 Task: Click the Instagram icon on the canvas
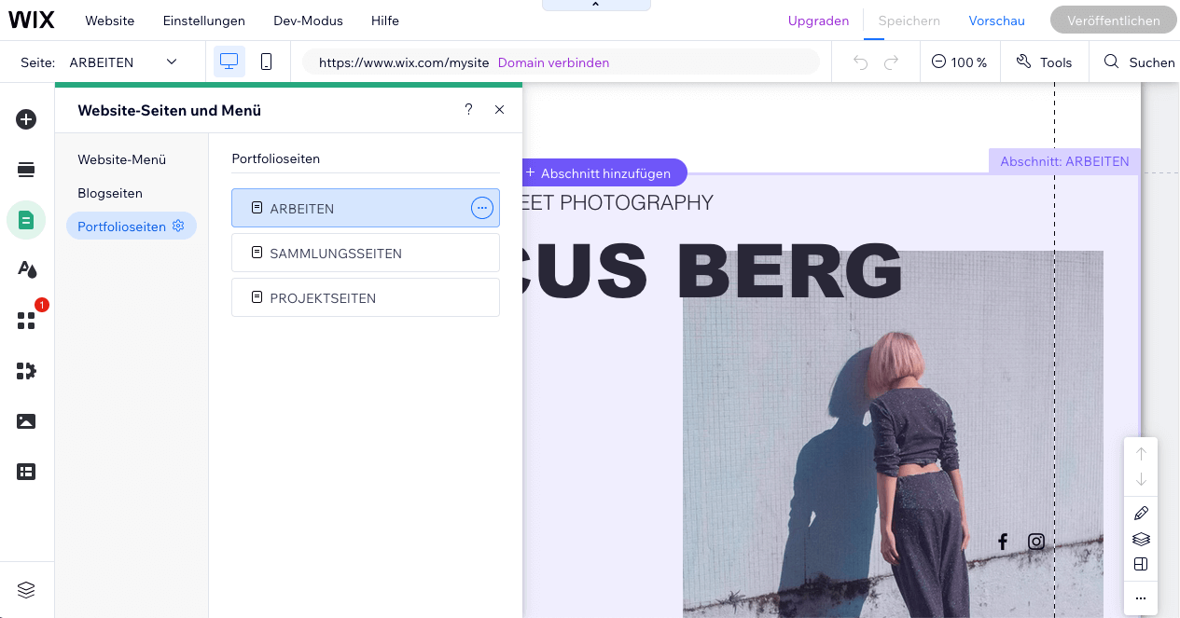pos(1035,542)
